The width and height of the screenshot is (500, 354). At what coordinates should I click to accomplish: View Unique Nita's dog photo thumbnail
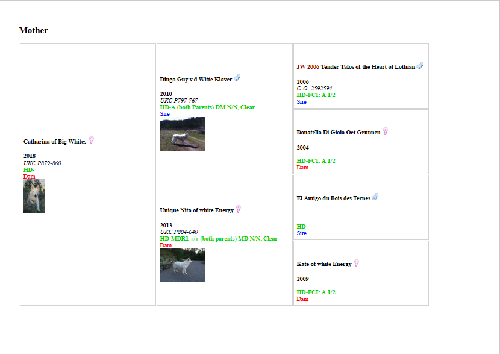coord(182,265)
